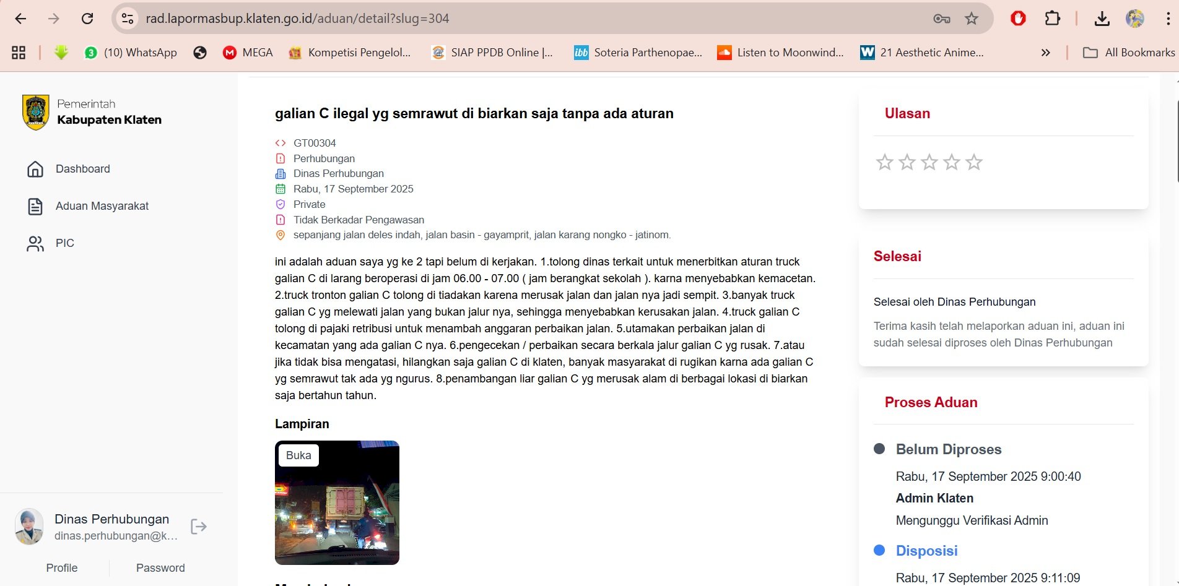The width and height of the screenshot is (1179, 586).
Task: Click the Belum Diproses step heading
Action: click(949, 449)
